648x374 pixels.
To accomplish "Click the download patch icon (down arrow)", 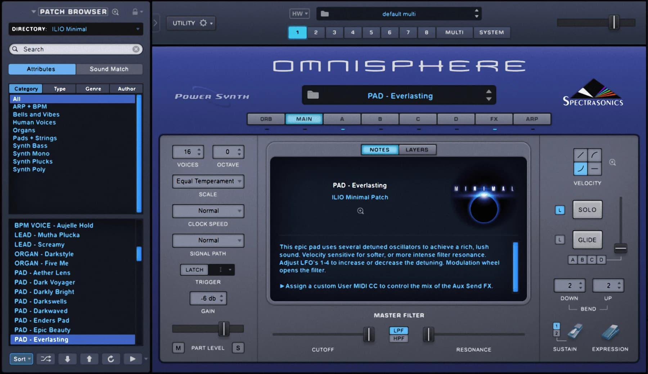I will pyautogui.click(x=67, y=359).
